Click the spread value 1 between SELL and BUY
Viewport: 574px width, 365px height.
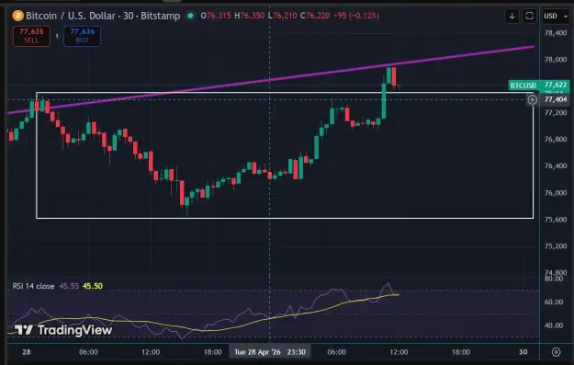coord(57,36)
